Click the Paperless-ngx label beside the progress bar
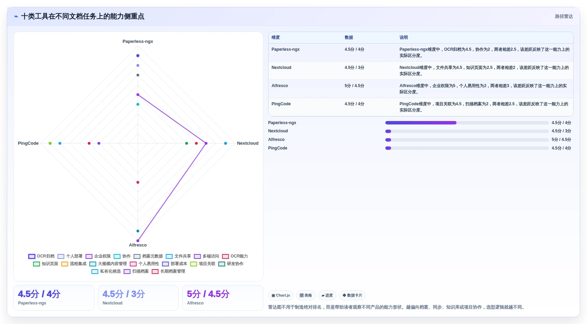Viewport: 587px width, 324px height. [282, 123]
